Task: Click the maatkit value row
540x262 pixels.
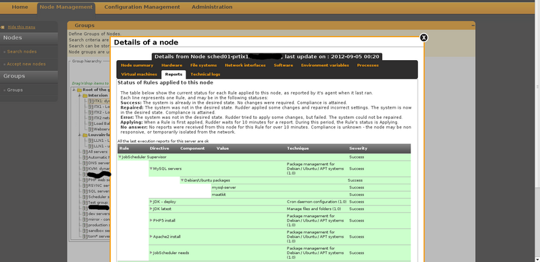Action: click(311, 194)
